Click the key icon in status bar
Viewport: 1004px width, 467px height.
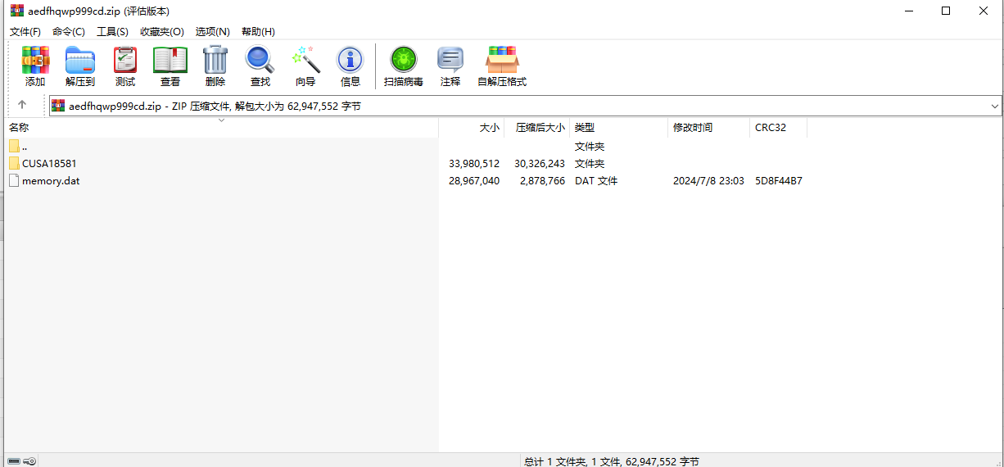point(30,461)
